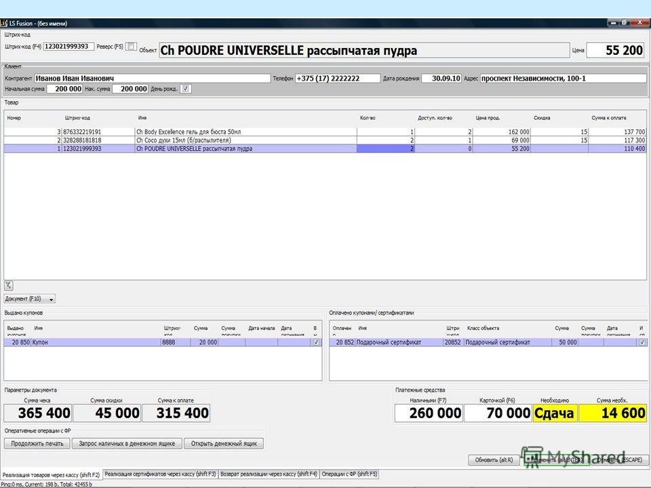Image resolution: width=651 pixels, height=488 pixels.
Task: Click quantity cell of Ch POUDRE UNIVERSELLE row
Action: tap(386, 148)
